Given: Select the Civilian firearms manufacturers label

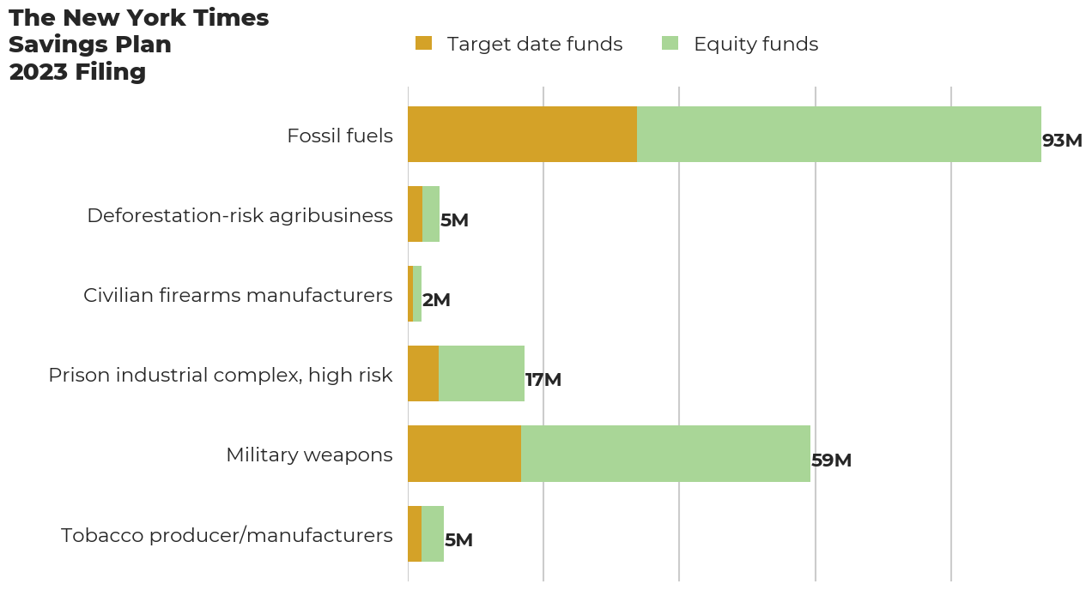Looking at the screenshot, I should [238, 295].
